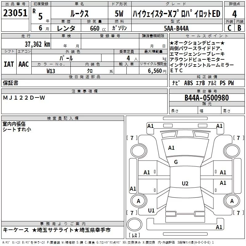Image resolution: width=246 pixels, height=246 pixels.
Task: Select interior color クロ
Action: [x=90, y=71]
